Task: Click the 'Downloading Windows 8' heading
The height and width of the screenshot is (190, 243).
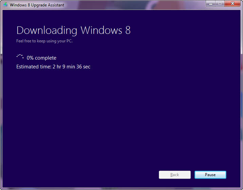Action: pyautogui.click(x=73, y=30)
